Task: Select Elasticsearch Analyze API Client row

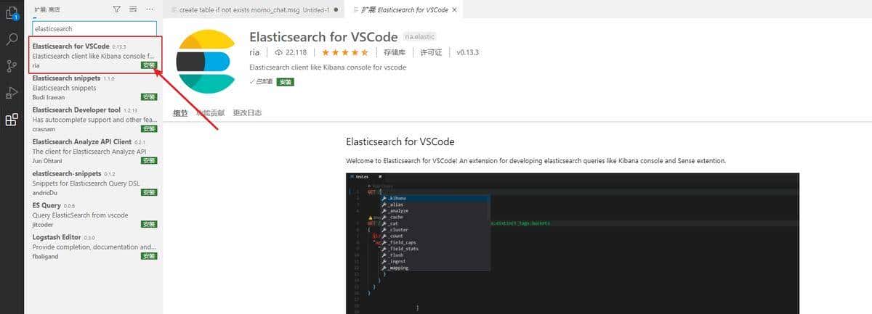Action: point(94,151)
